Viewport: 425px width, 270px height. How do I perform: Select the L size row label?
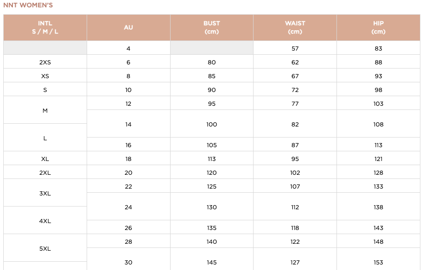tap(45, 138)
